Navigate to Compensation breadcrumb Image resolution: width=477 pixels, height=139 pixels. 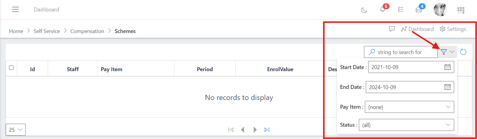(x=87, y=31)
